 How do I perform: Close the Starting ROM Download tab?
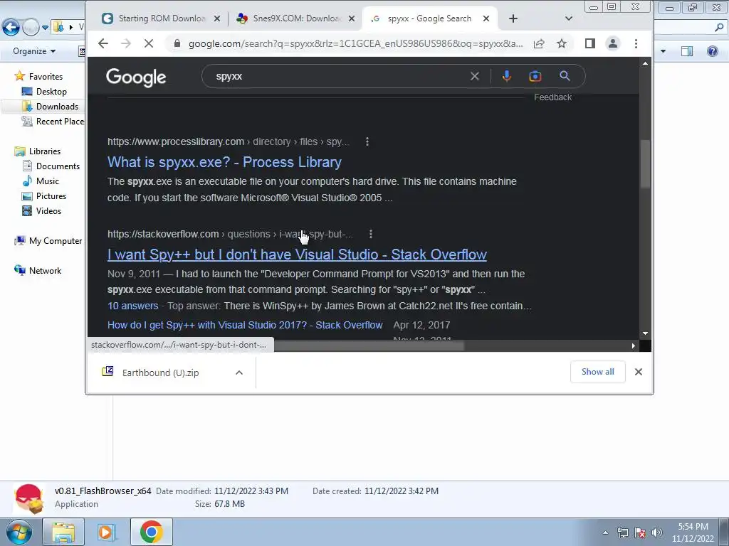tap(217, 18)
